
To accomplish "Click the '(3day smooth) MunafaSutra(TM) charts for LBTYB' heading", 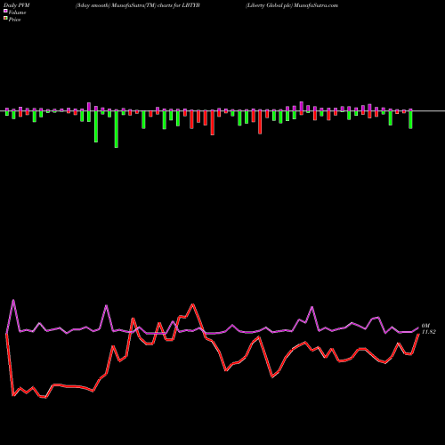I will coord(138,5).
